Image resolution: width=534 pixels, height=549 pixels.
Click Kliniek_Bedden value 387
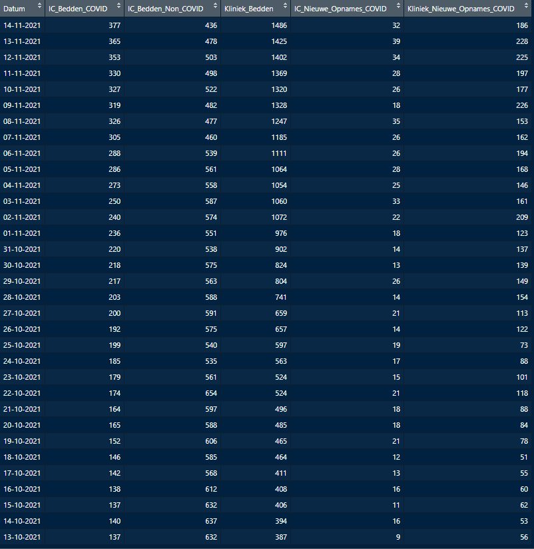click(281, 537)
